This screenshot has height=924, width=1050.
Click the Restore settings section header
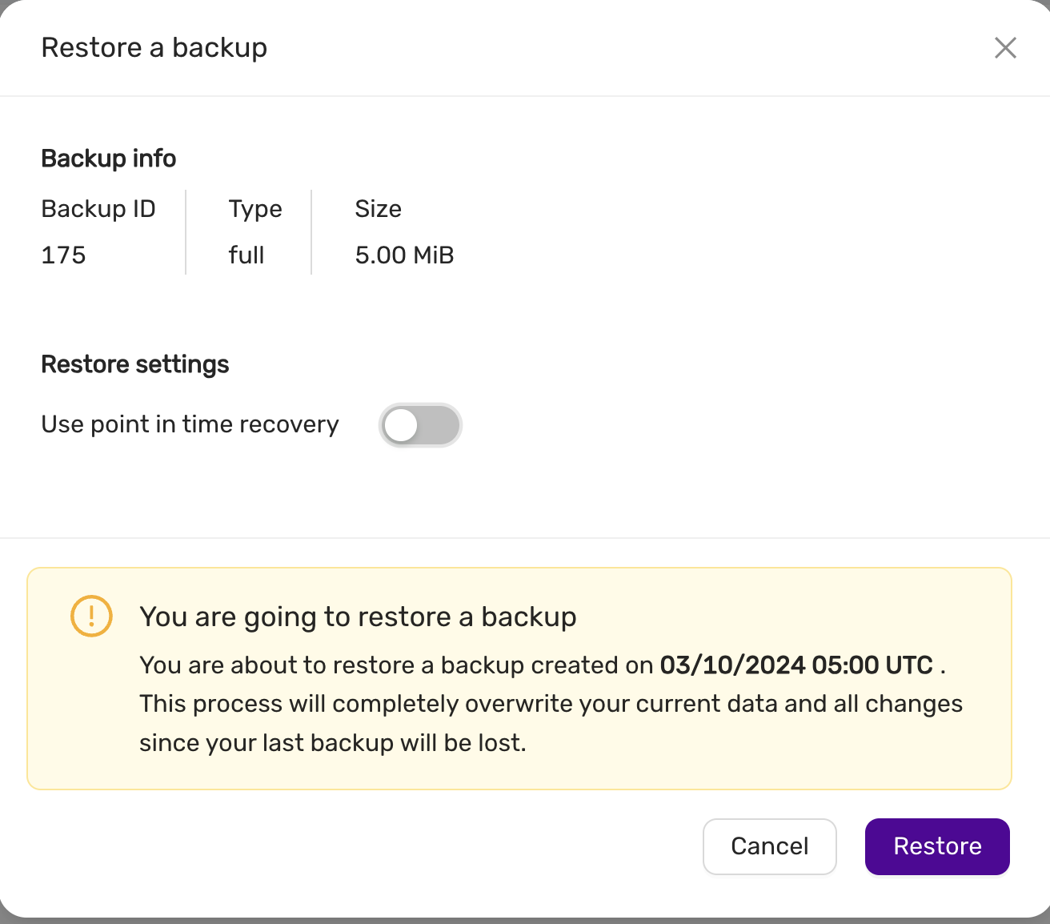point(134,364)
